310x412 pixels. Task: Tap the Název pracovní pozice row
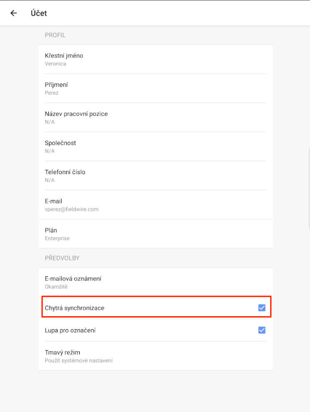point(155,118)
